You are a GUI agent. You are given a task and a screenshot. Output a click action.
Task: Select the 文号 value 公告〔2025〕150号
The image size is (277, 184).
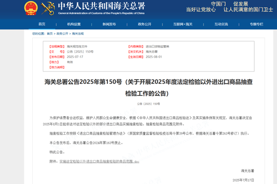pos(80,52)
